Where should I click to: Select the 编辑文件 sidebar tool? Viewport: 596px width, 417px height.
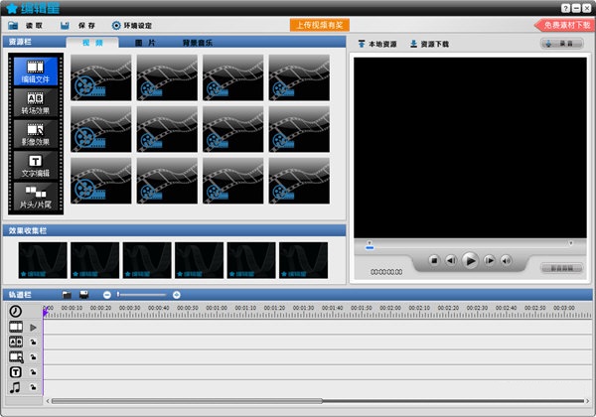pos(36,71)
